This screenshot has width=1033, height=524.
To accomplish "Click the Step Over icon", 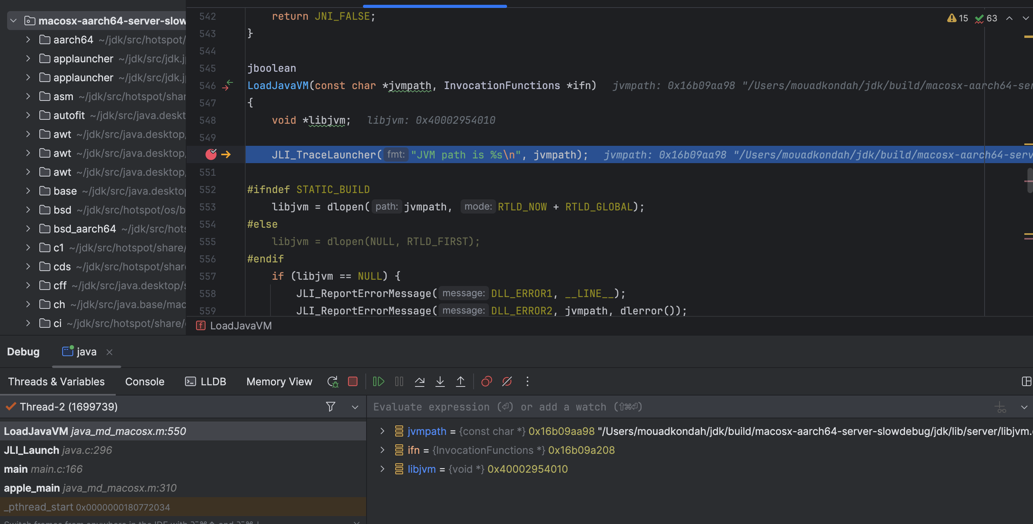I will pyautogui.click(x=419, y=381).
